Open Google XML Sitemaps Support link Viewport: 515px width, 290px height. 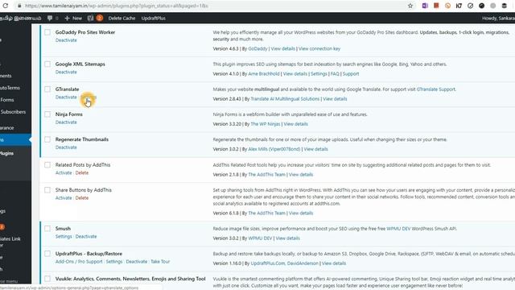pyautogui.click(x=351, y=73)
